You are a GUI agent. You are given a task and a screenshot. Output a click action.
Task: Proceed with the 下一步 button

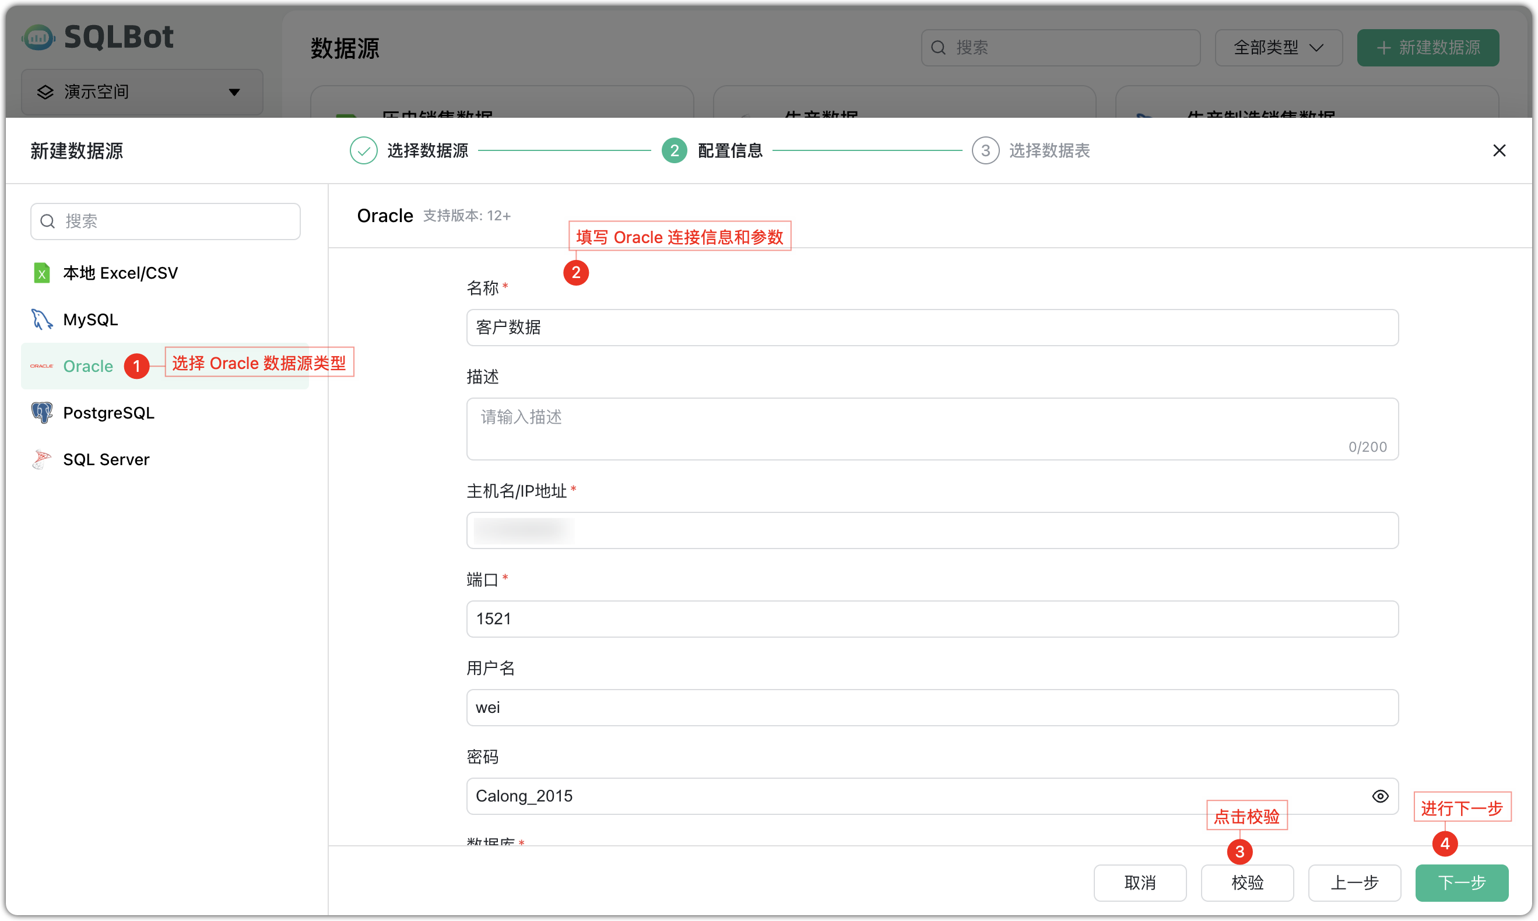1462,883
